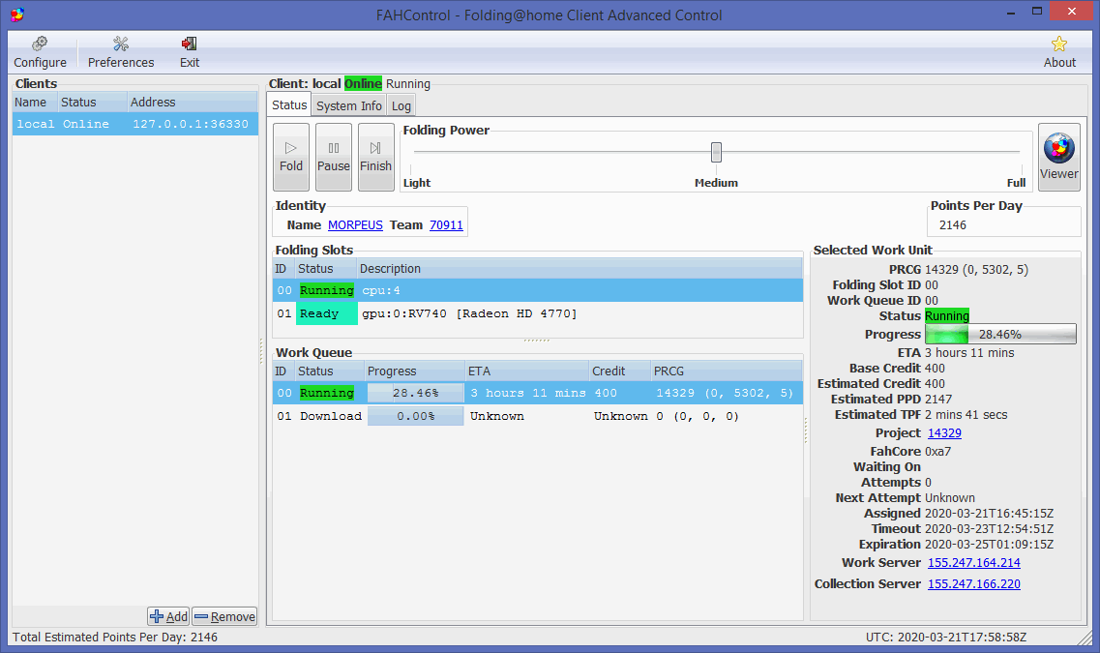1100x653 pixels.
Task: Click the Assigned value 2020-03-21T16:45:15Z
Action: [x=989, y=514]
